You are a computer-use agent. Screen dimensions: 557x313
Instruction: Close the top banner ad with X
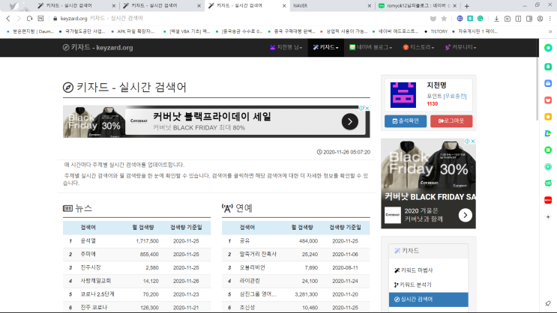(x=367, y=108)
